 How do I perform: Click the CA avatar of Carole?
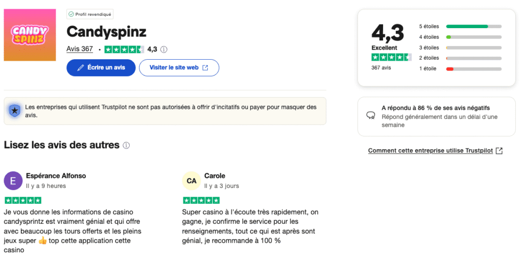tap(192, 180)
